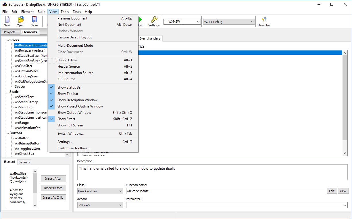Open Dialog Editor from View menu
Viewport: 352px width, 219px height.
93,60
